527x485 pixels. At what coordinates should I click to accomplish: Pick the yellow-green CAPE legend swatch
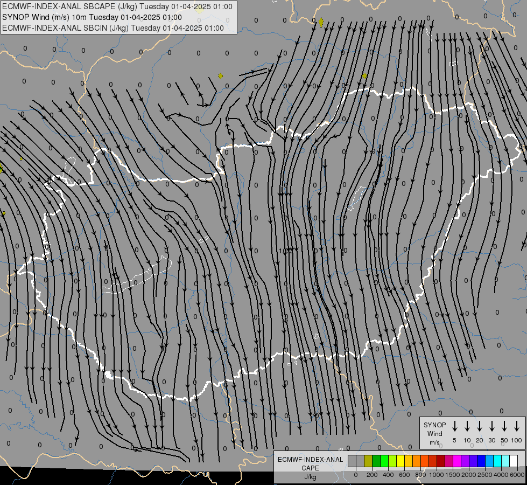[392, 461]
